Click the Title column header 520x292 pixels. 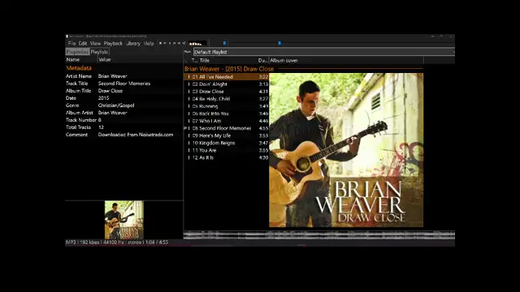227,61
